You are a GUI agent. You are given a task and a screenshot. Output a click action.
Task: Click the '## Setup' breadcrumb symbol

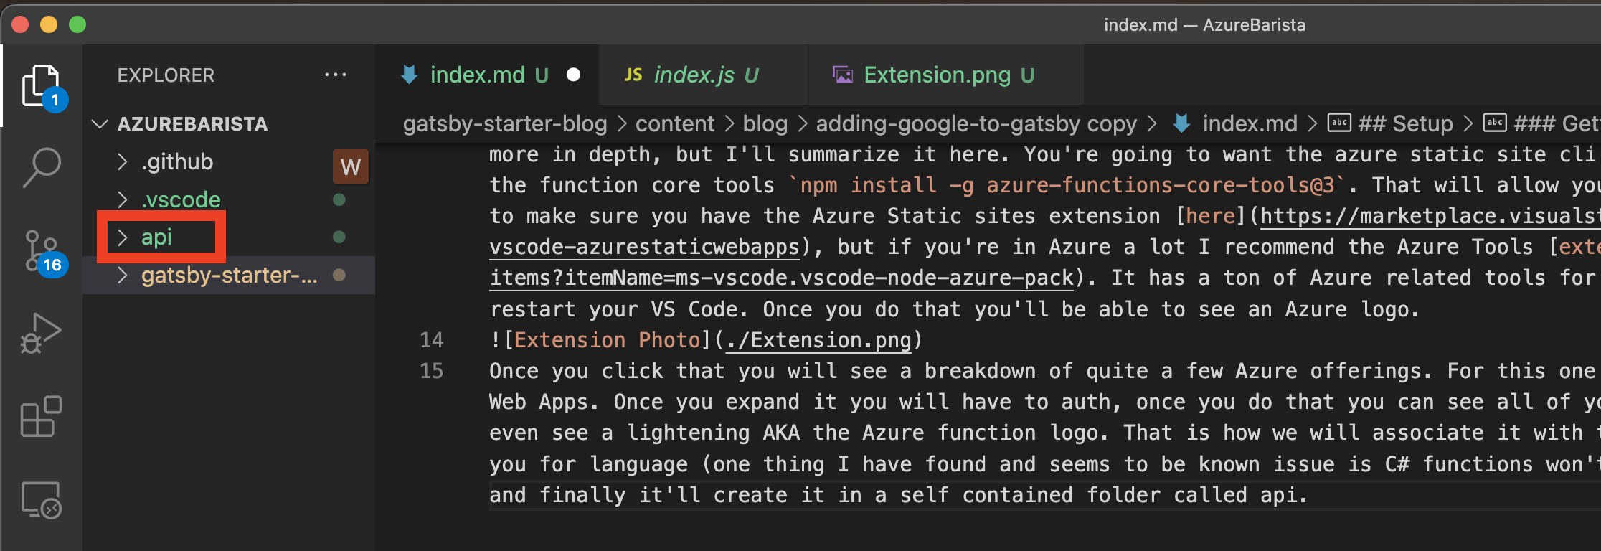pos(1404,124)
